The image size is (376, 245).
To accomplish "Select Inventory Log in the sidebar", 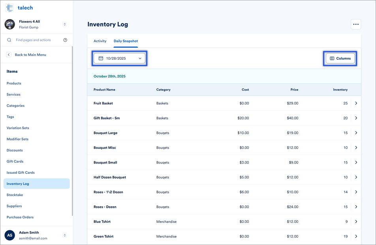I will click(37, 184).
